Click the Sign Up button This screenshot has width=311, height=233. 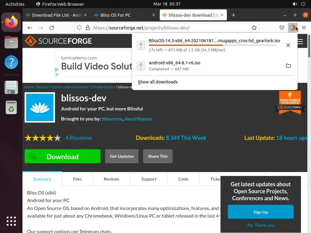pyautogui.click(x=261, y=212)
